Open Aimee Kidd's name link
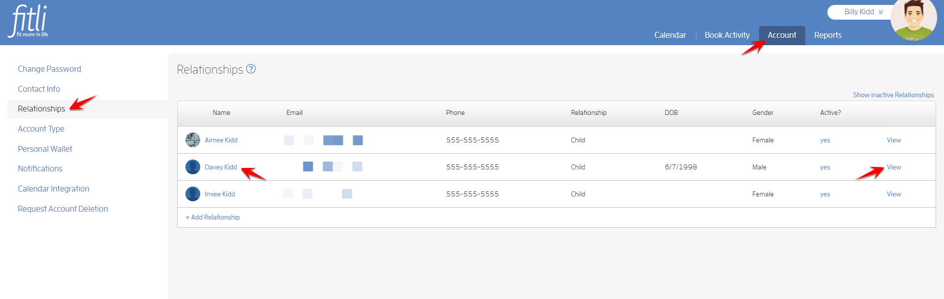The height and width of the screenshot is (299, 944). point(221,140)
